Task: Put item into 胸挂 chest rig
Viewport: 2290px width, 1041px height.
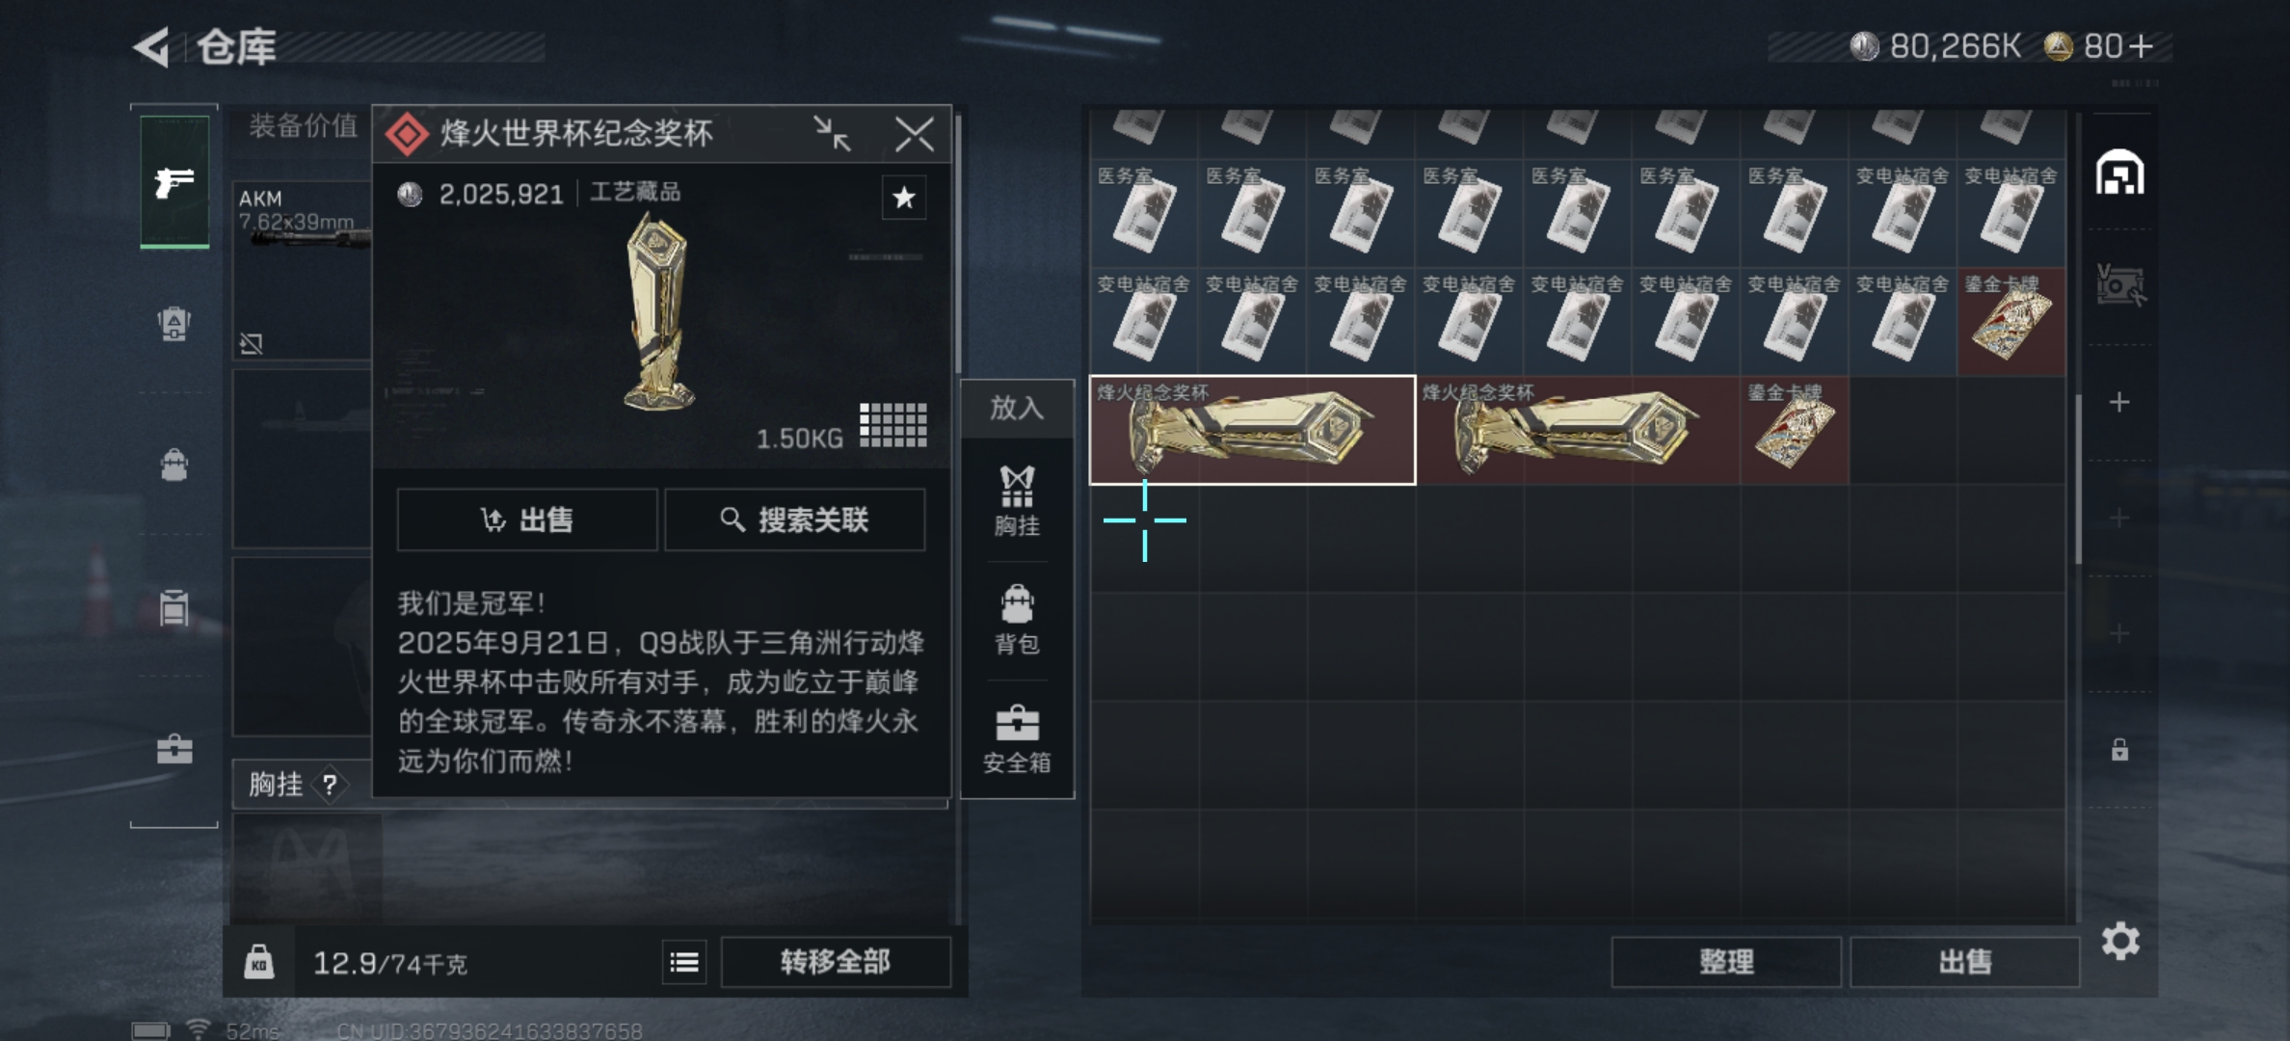Action: click(1017, 501)
